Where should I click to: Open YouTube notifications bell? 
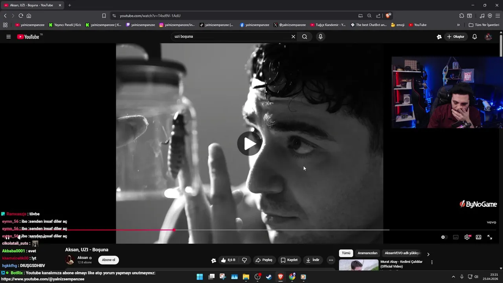click(x=475, y=37)
